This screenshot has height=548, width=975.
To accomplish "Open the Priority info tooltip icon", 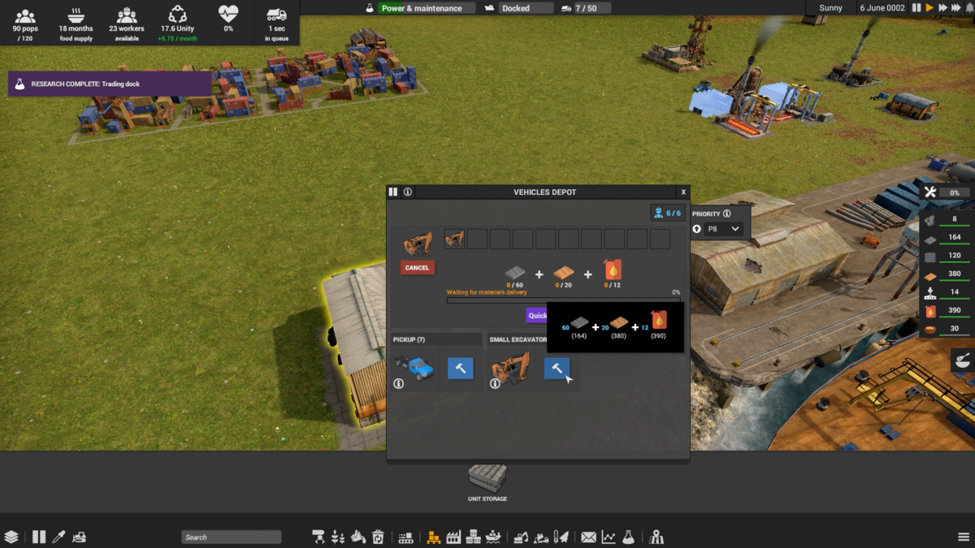I will point(727,214).
